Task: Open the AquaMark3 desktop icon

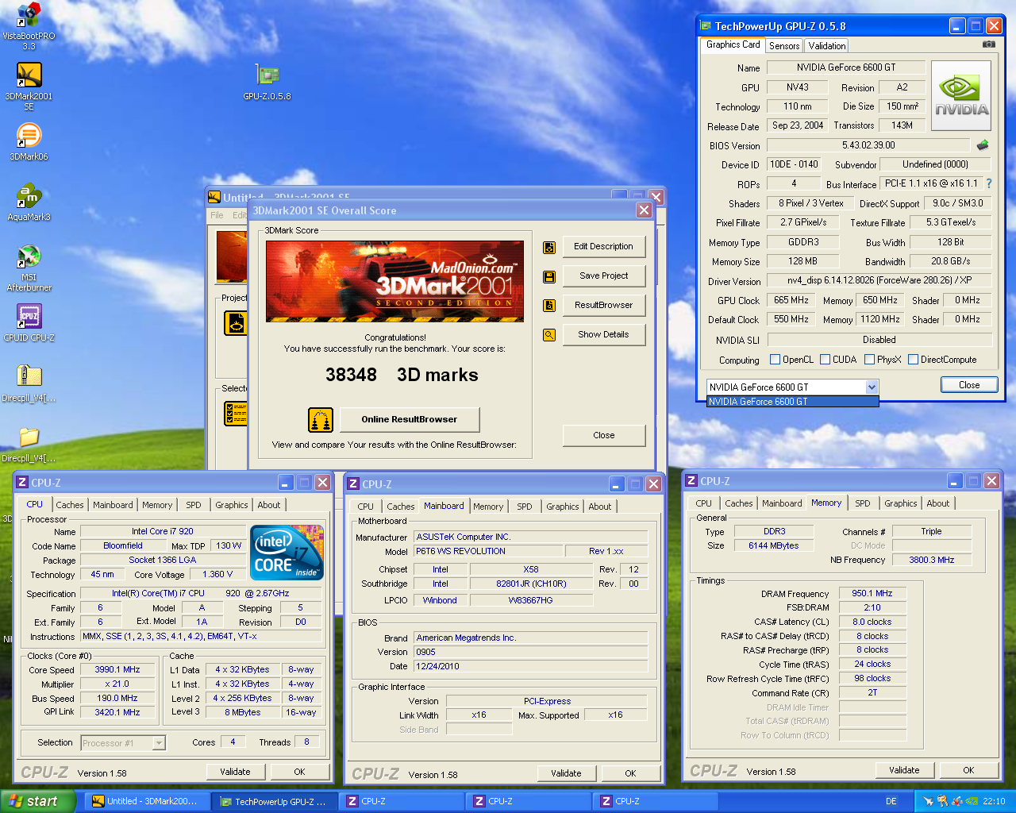Action: [x=29, y=195]
